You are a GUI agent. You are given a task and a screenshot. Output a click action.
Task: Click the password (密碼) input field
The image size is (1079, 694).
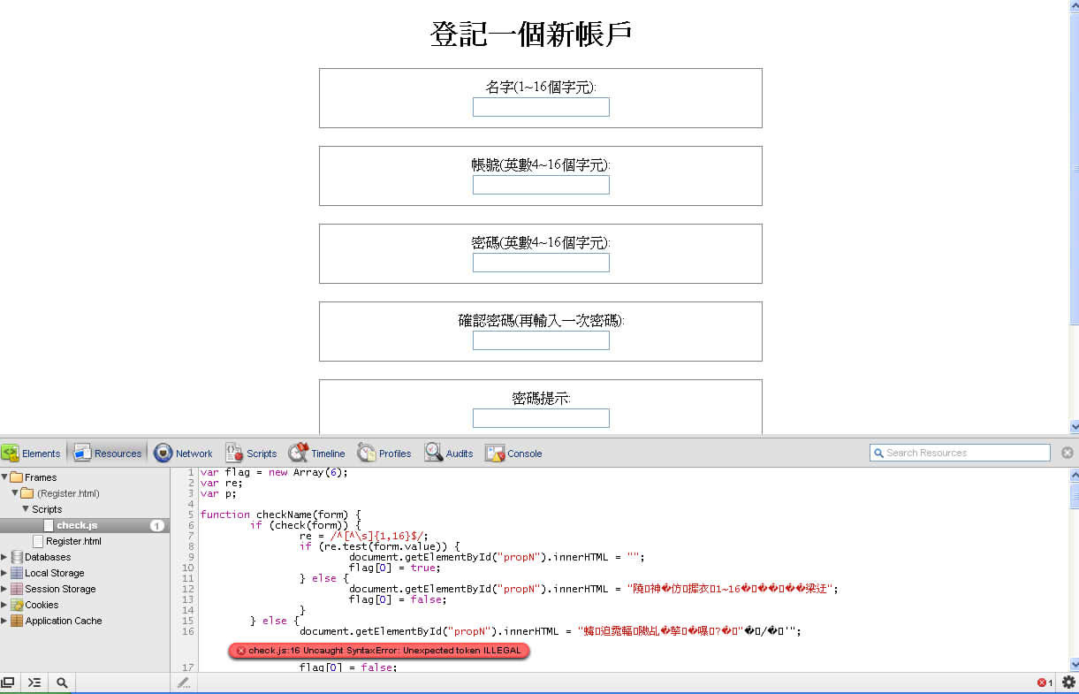coord(541,263)
